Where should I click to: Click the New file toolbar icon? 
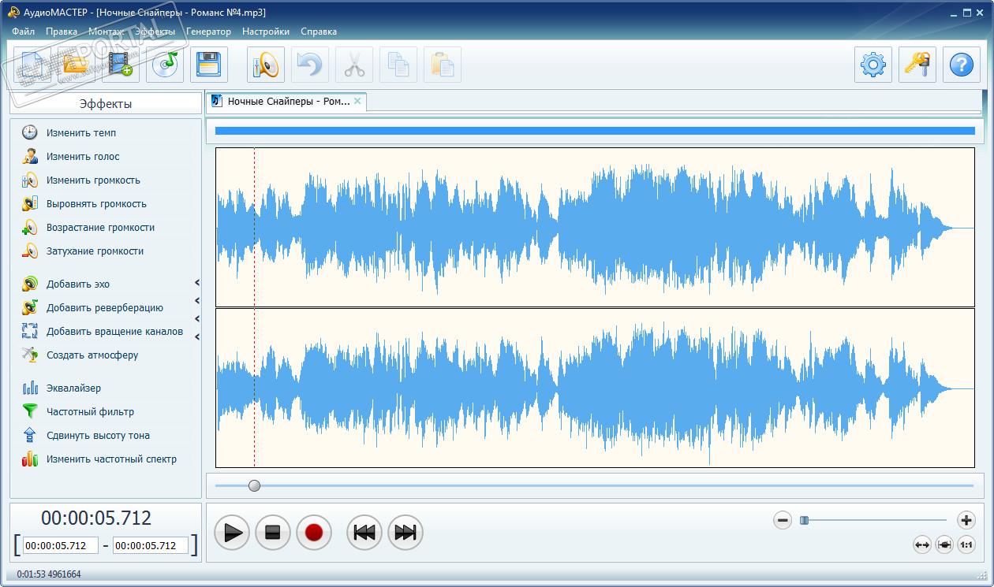[32, 65]
